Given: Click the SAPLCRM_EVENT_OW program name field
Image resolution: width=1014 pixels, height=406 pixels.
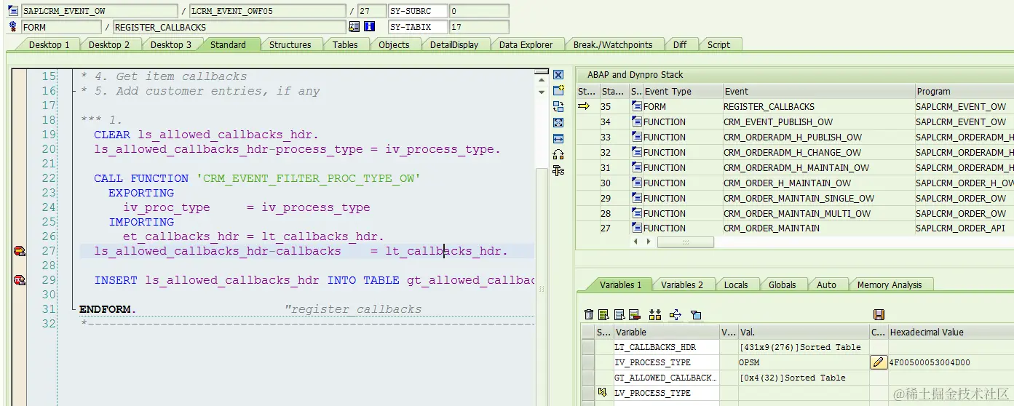Looking at the screenshot, I should click(99, 11).
